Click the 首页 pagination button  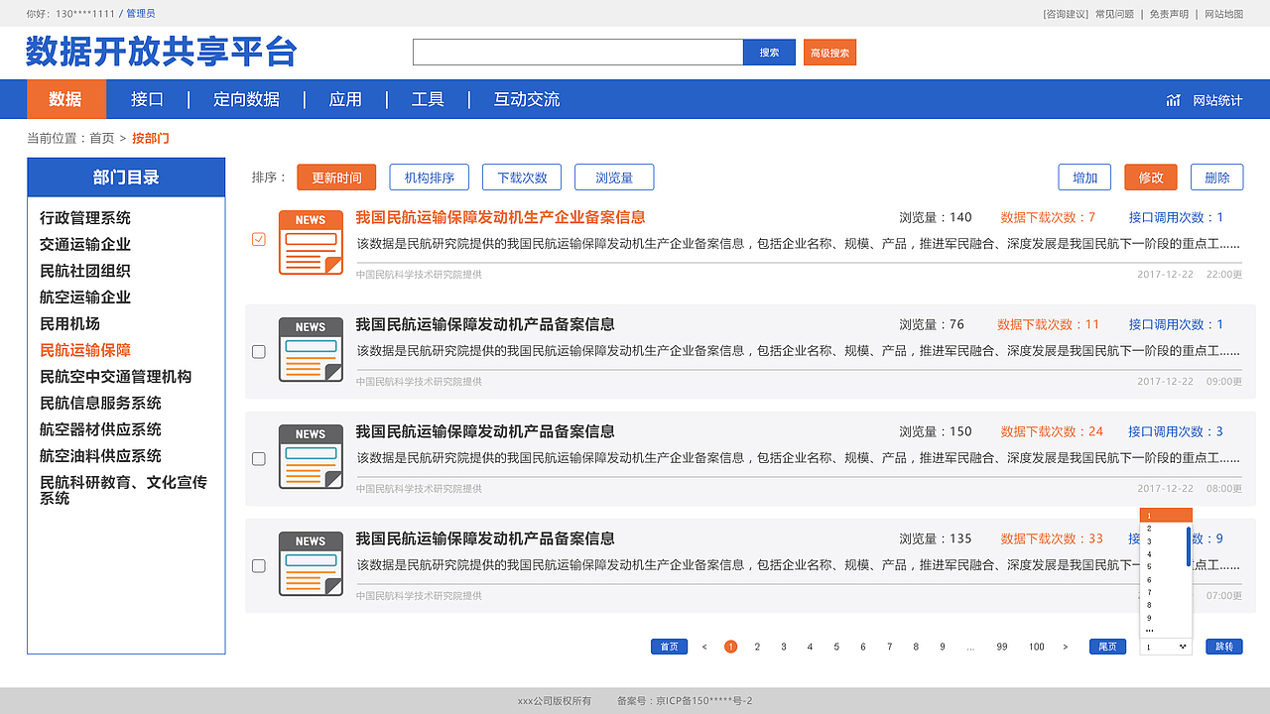pyautogui.click(x=669, y=647)
